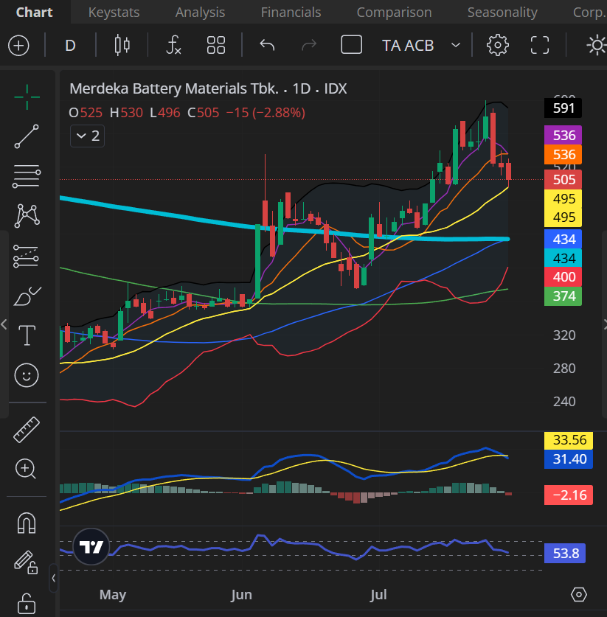Click the blue 31.40 MACD value label
This screenshot has height=617, width=607.
tap(569, 459)
